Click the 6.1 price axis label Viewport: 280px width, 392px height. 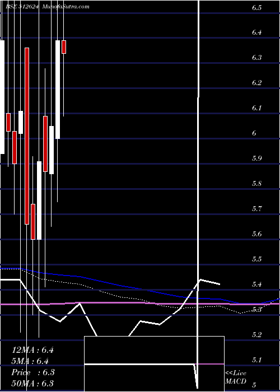coord(256,108)
